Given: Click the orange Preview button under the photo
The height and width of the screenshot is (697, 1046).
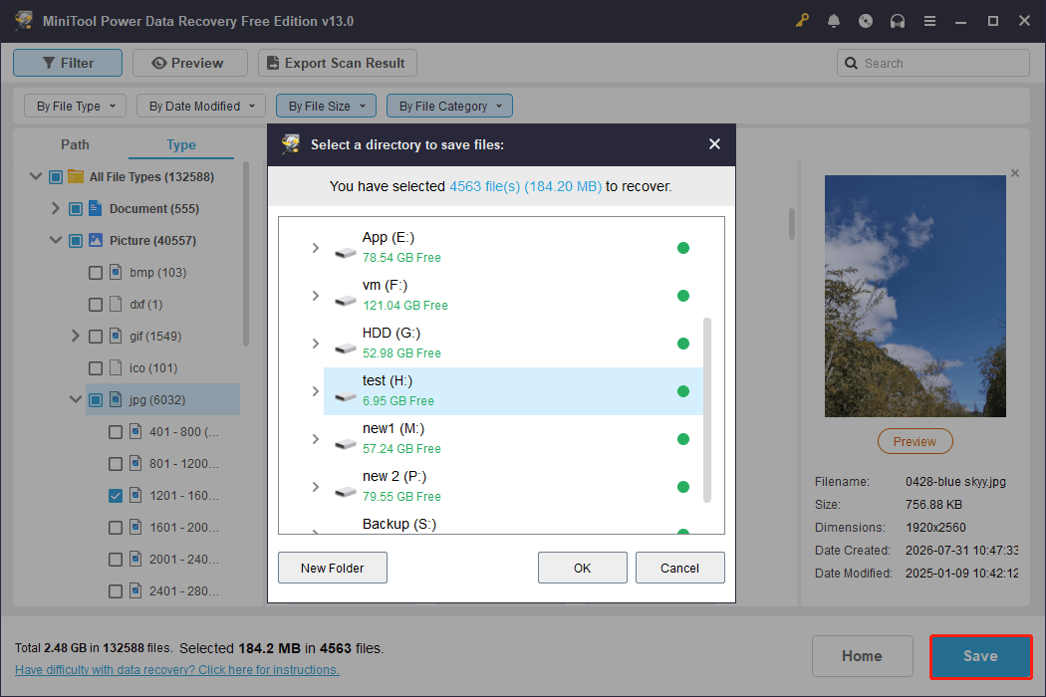Looking at the screenshot, I should (915, 441).
